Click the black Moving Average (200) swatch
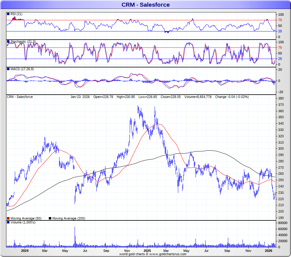 point(50,218)
